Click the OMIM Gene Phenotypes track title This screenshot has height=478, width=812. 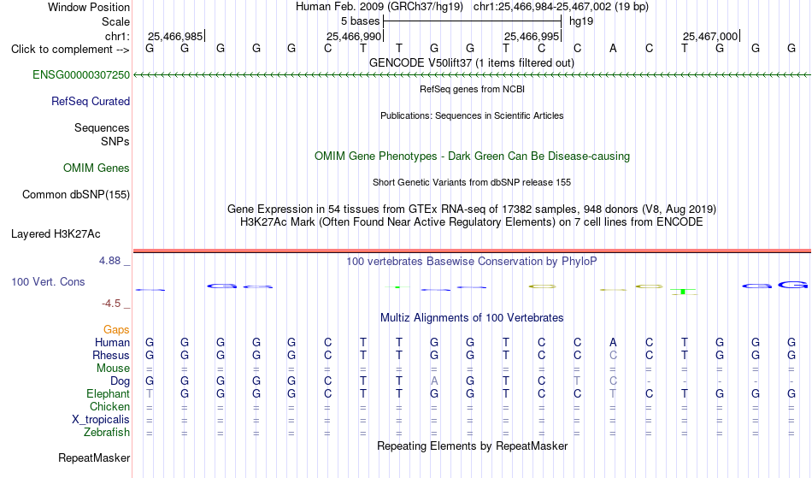(472, 156)
